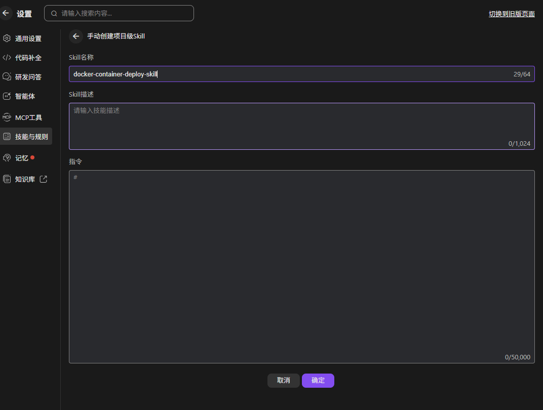Click into the Skill描述 text area
The image size is (543, 410).
pos(301,126)
